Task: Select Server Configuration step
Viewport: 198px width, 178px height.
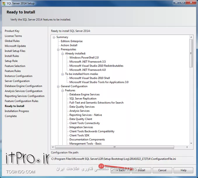Action: tap(17, 81)
